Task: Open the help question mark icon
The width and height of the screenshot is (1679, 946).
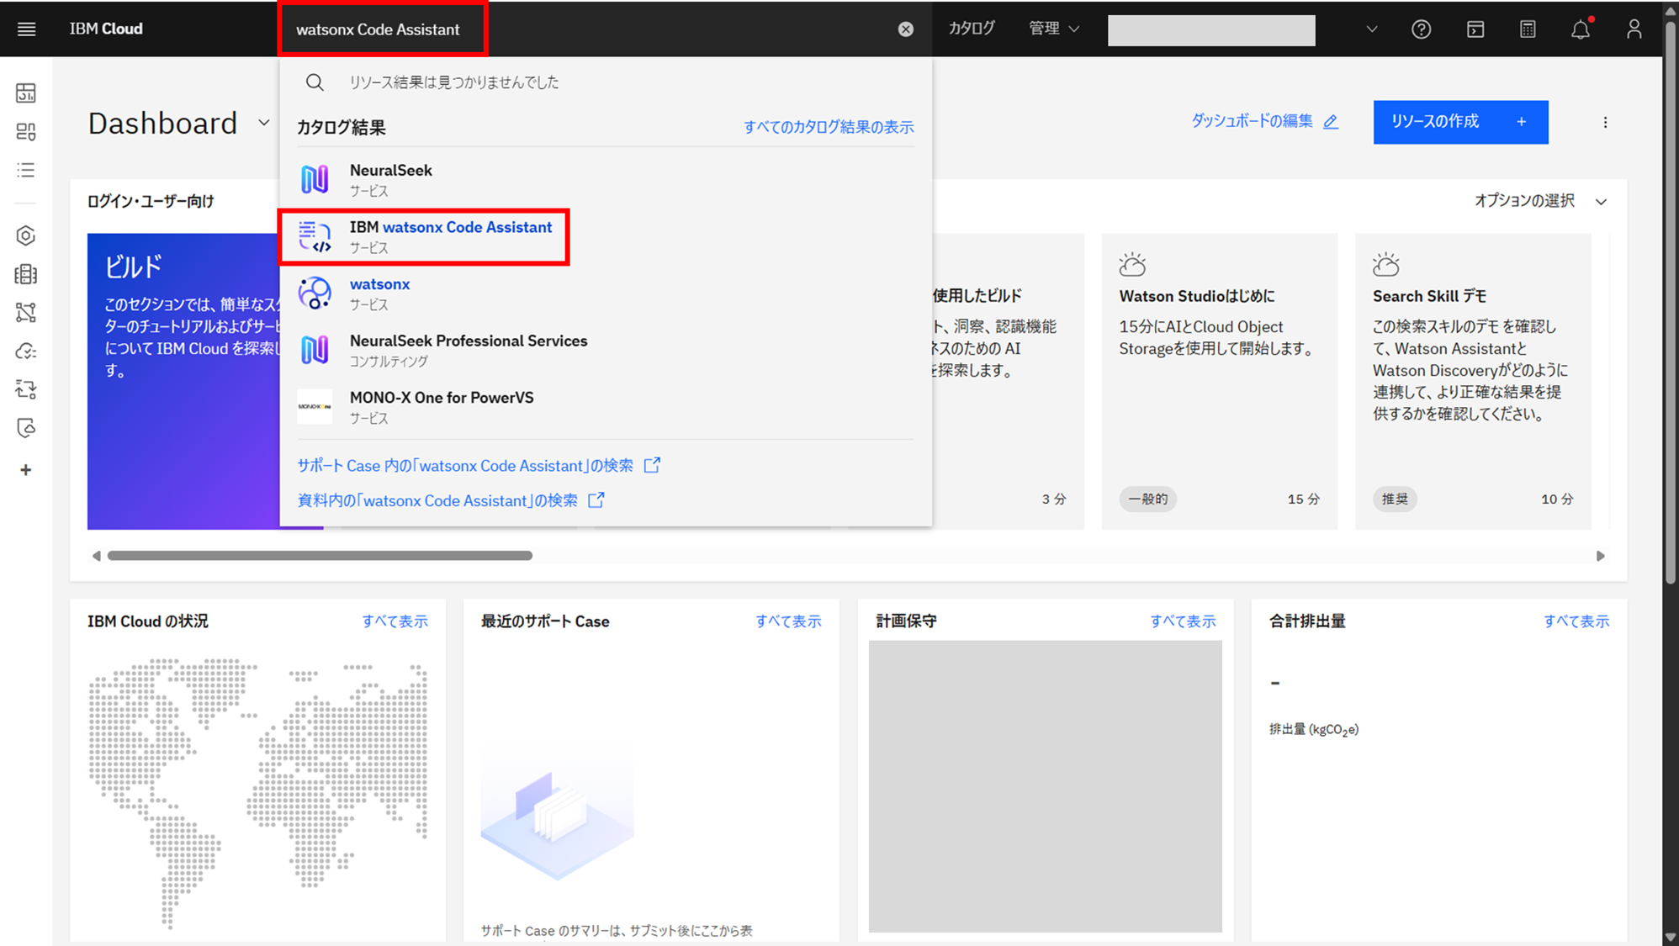Action: pyautogui.click(x=1421, y=29)
